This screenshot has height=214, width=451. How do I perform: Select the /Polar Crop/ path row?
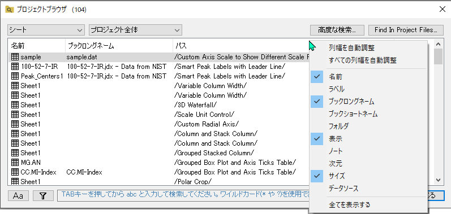(x=193, y=182)
